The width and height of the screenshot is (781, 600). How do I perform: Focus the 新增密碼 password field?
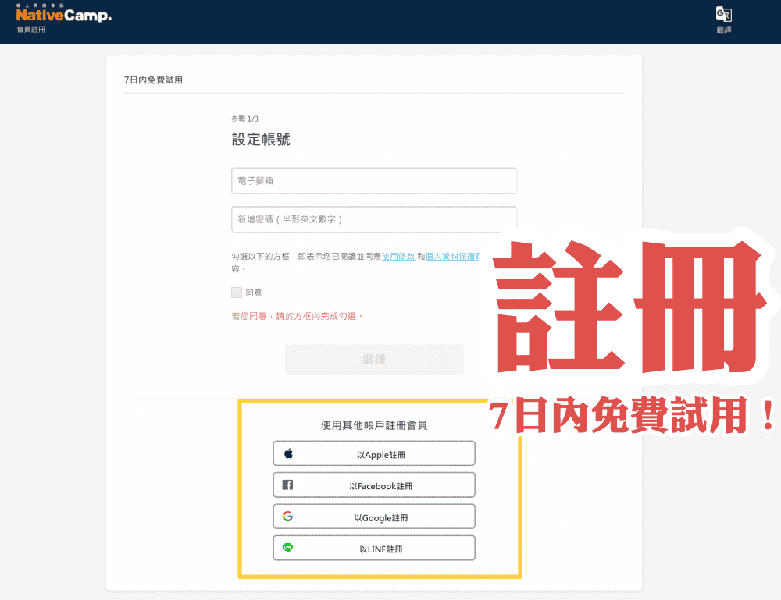374,219
